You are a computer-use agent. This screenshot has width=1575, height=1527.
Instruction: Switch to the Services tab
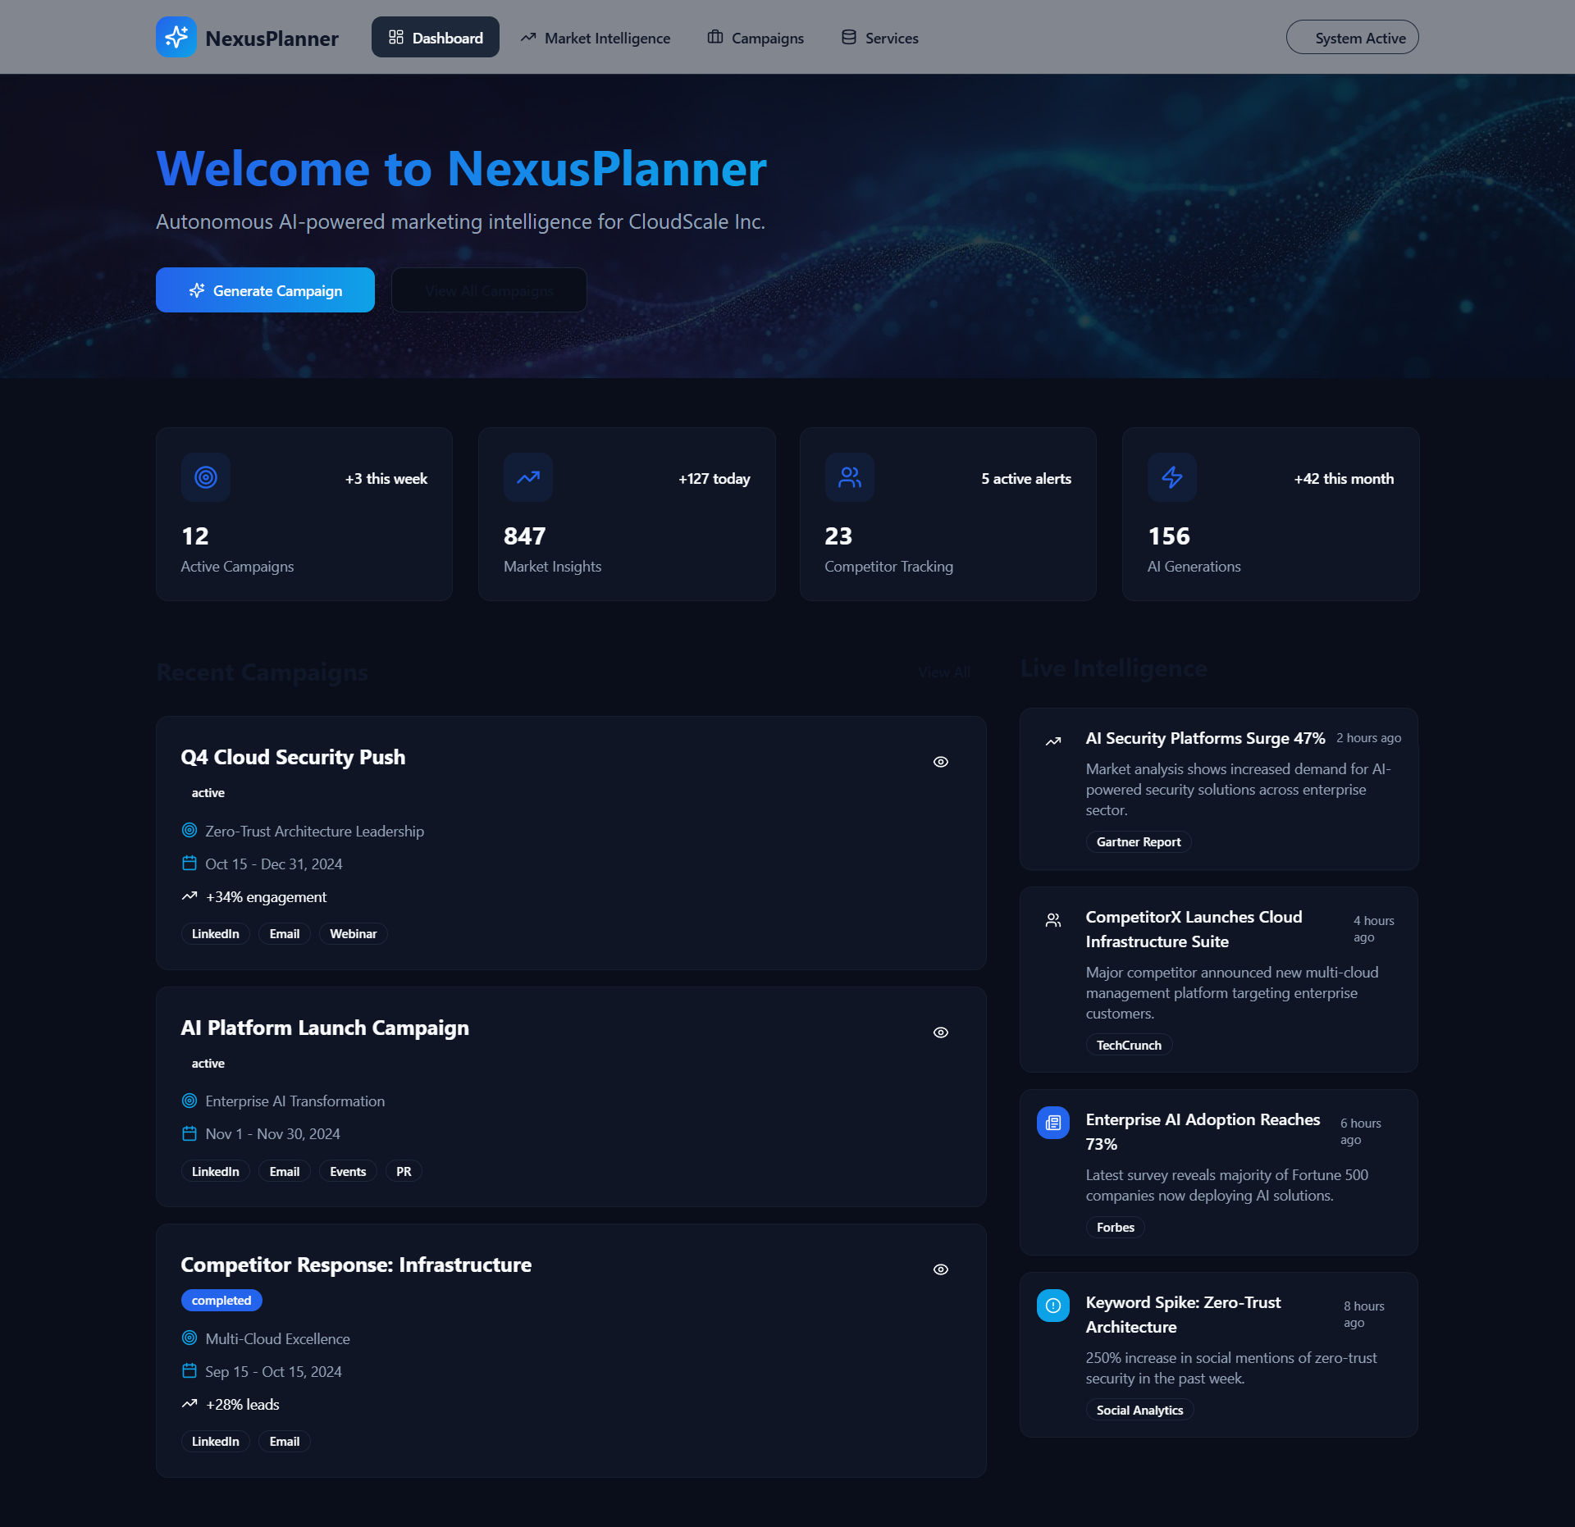pyautogui.click(x=879, y=38)
